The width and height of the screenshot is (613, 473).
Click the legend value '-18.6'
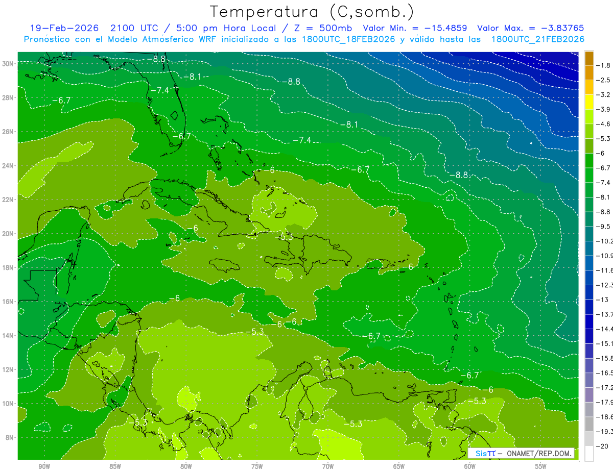605,416
